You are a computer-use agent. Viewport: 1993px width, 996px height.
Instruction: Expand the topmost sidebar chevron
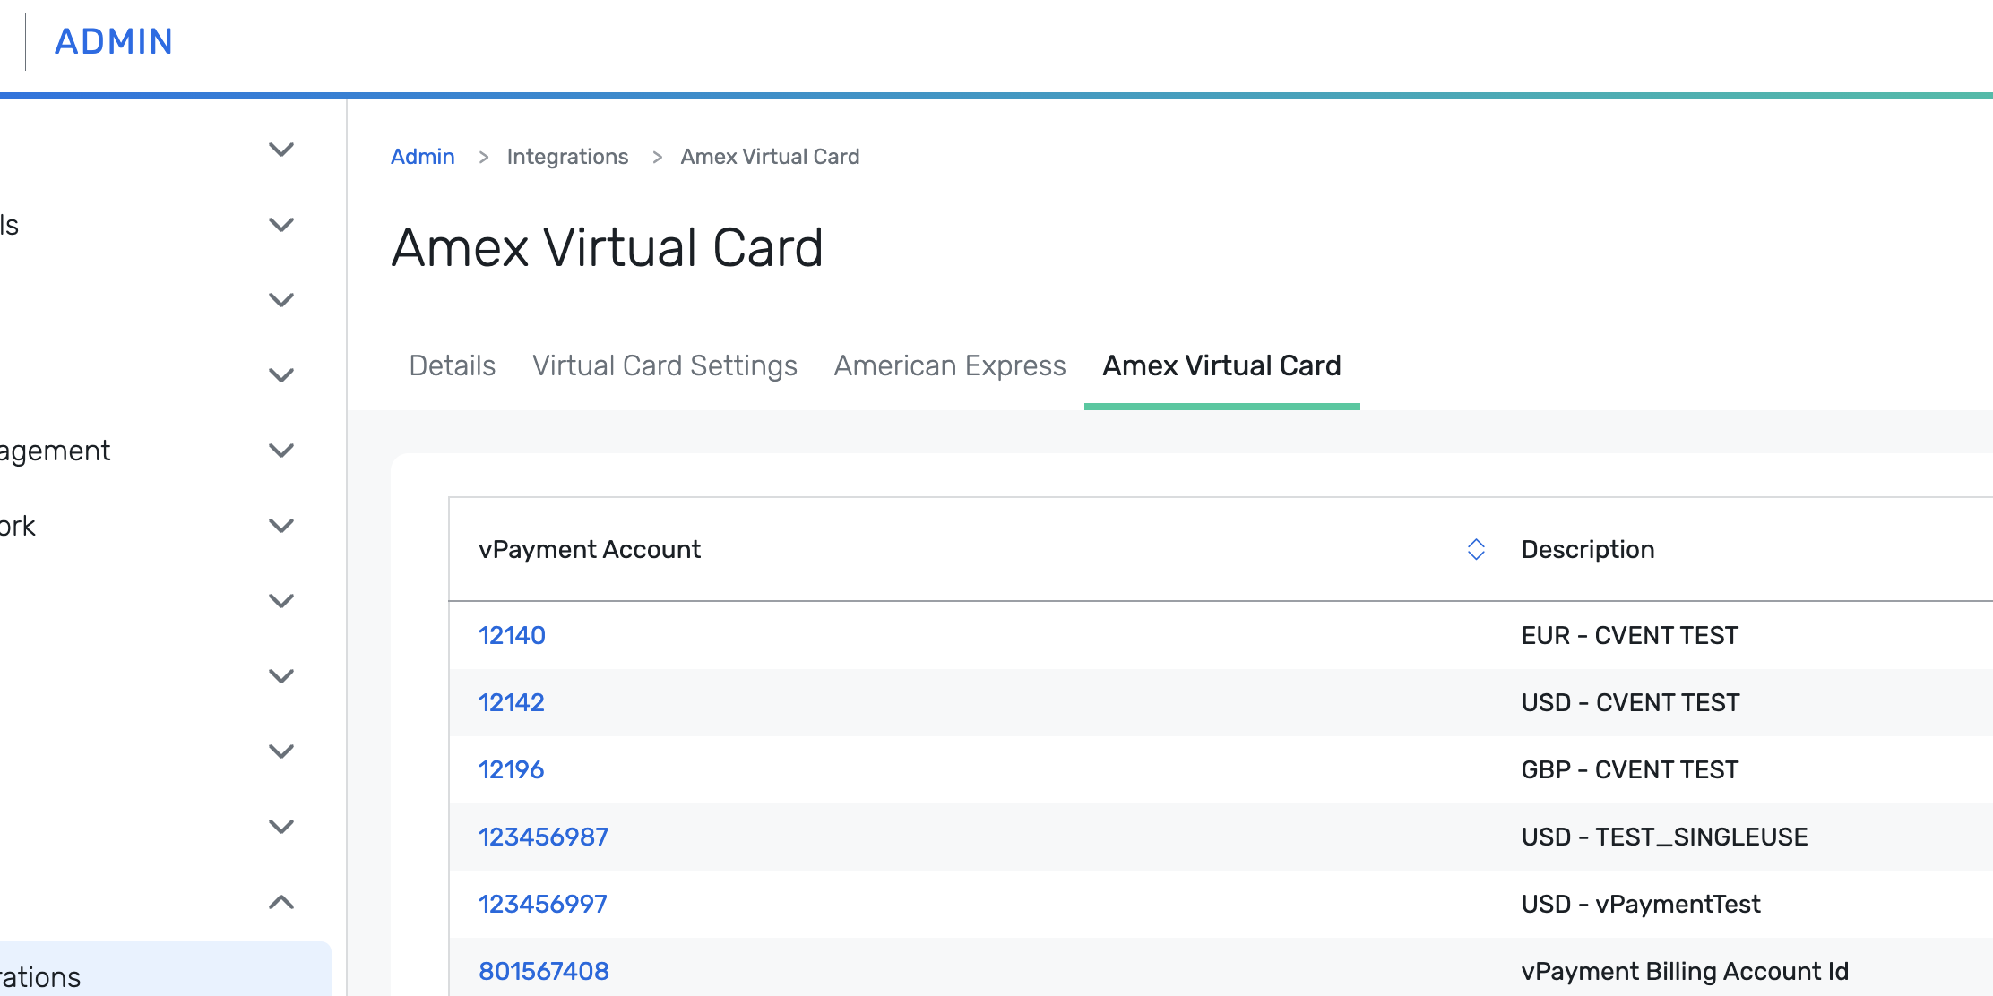click(281, 150)
